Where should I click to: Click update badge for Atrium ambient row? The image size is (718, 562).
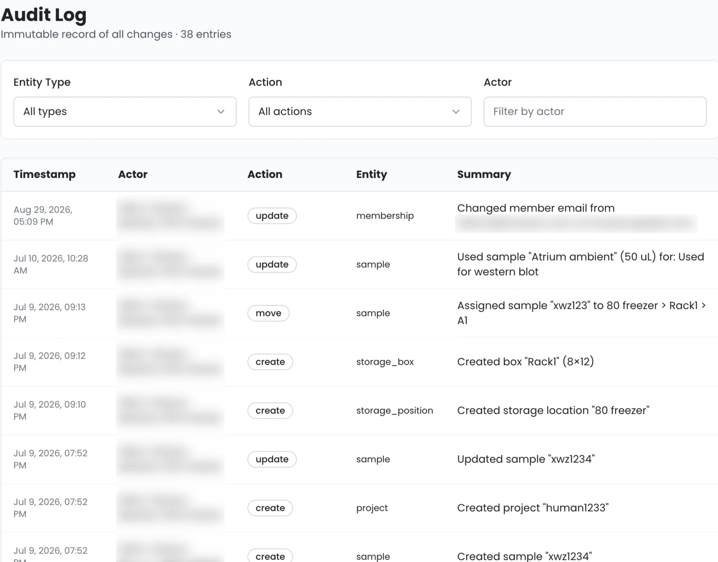pos(272,265)
